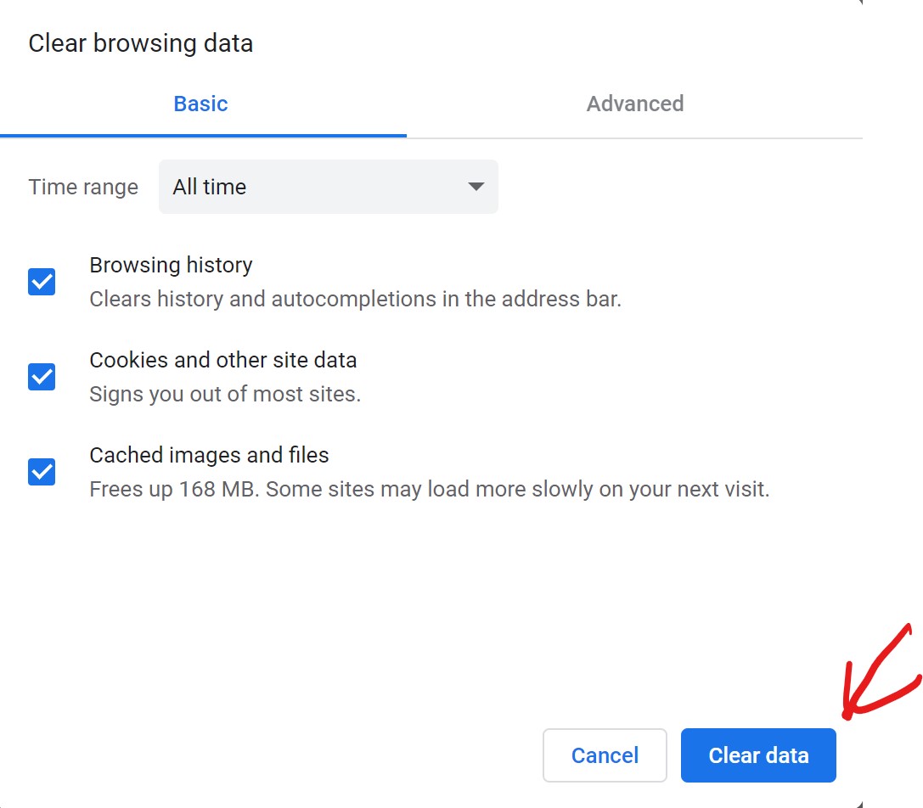The height and width of the screenshot is (808, 923).
Task: Confirm with the Clear data button
Action: (758, 755)
